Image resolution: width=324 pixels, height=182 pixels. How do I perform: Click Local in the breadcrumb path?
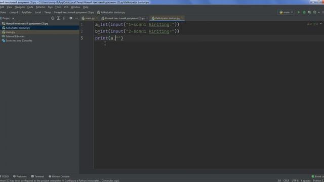(38, 12)
